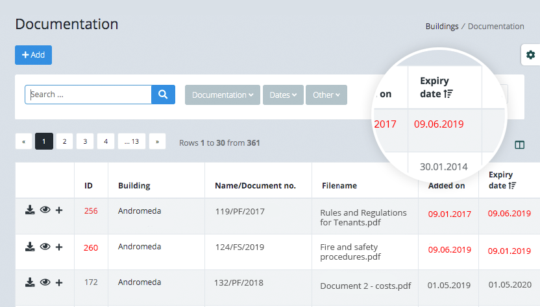This screenshot has height=307, width=540.
Task: Click the Name/Document no. column header
Action: pyautogui.click(x=255, y=186)
